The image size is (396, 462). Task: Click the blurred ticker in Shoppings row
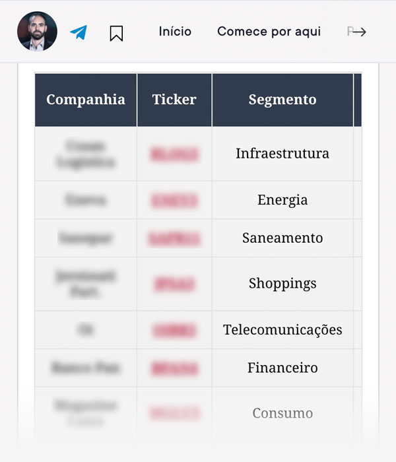coord(174,284)
